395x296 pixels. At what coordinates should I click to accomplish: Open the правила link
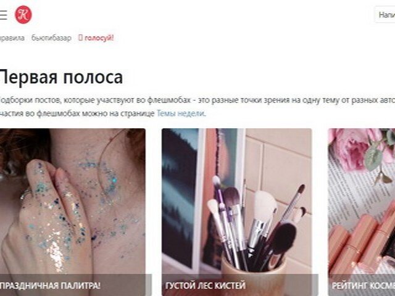[x=12, y=38]
